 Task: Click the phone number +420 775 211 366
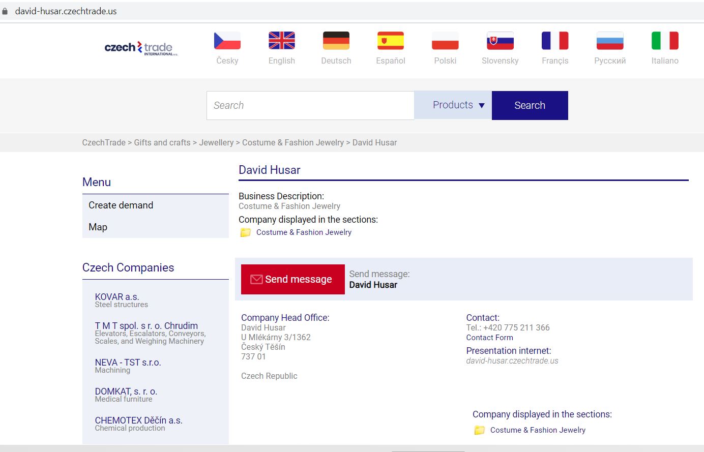point(516,328)
